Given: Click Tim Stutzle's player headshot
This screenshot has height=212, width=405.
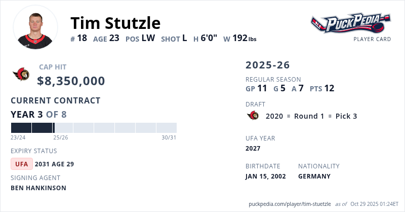Looking at the screenshot, I should (35, 28).
